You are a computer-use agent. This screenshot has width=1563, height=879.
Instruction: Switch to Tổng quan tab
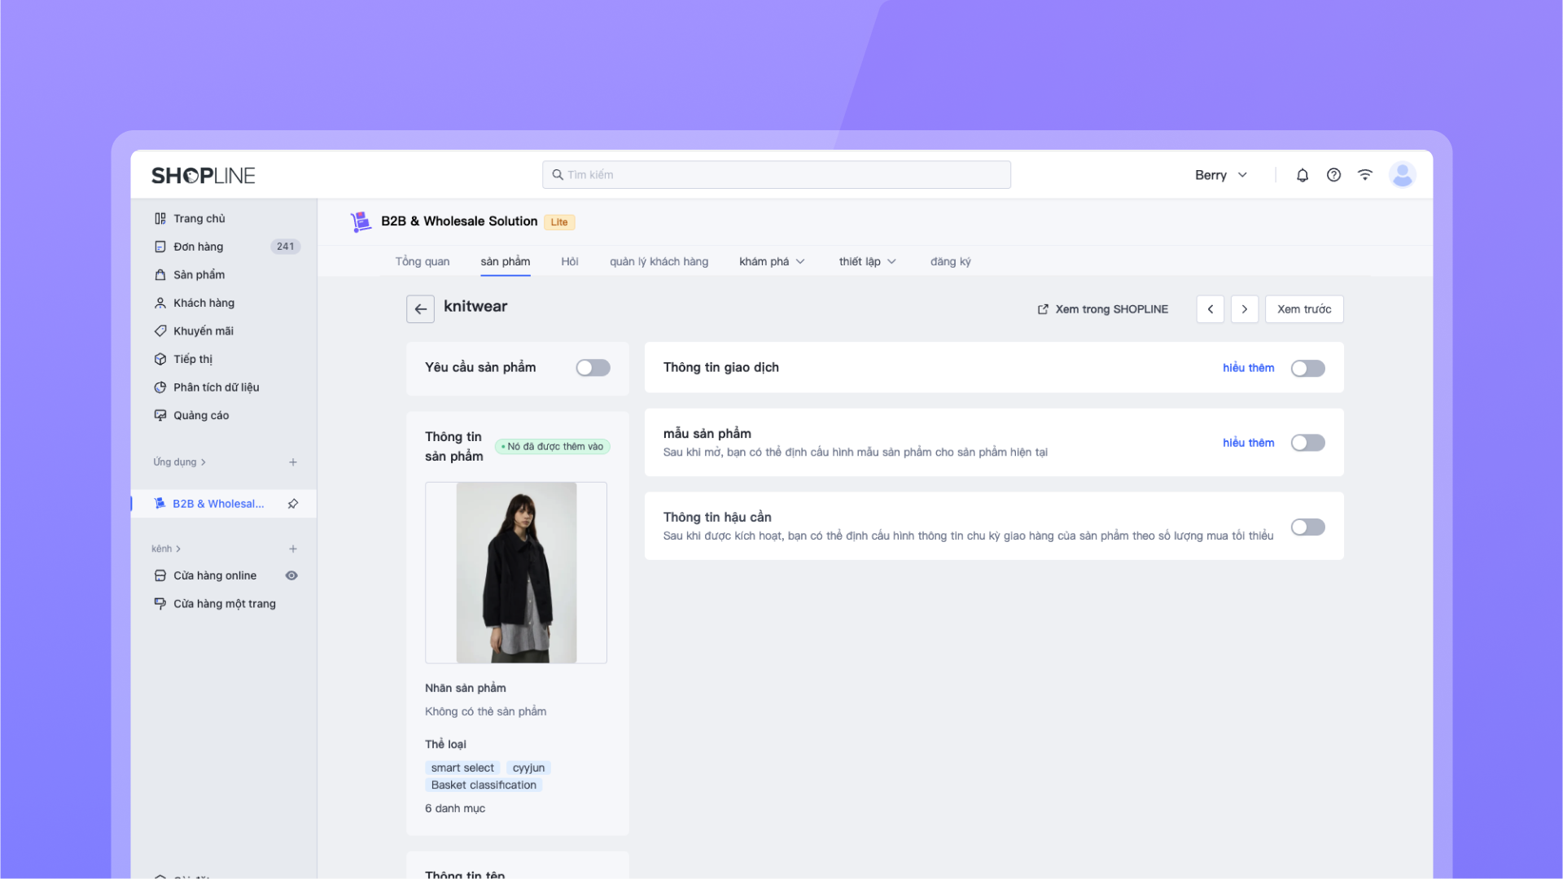coord(422,261)
